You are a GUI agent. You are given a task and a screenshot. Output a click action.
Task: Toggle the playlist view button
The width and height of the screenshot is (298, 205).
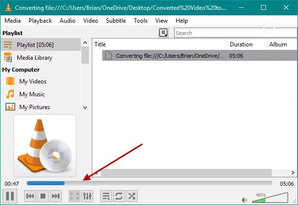click(x=106, y=196)
